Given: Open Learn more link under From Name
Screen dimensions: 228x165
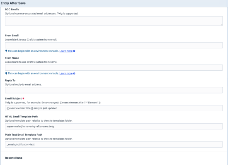Looking at the screenshot, I should click(66, 73).
